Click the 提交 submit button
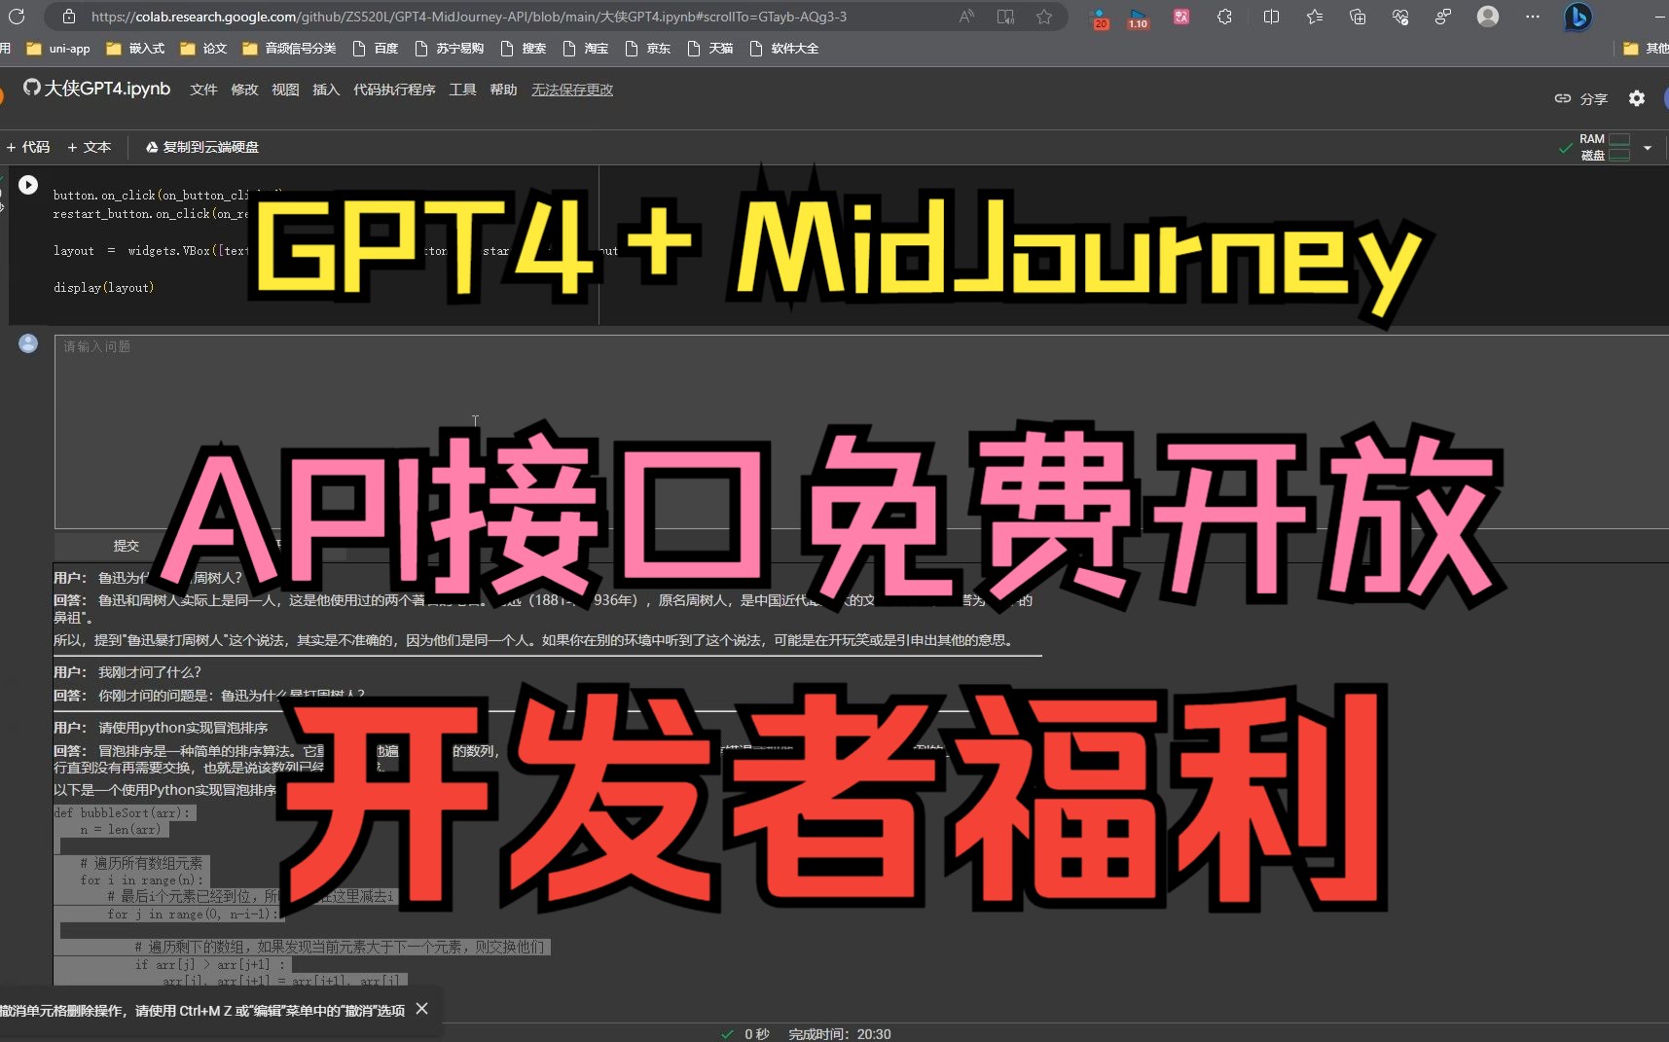Image resolution: width=1669 pixels, height=1042 pixels. [127, 546]
